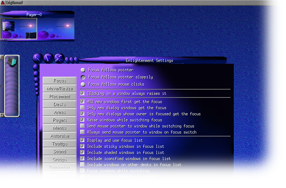Open the Remember settings tab
The image size is (286, 188).
[x=59, y=167]
